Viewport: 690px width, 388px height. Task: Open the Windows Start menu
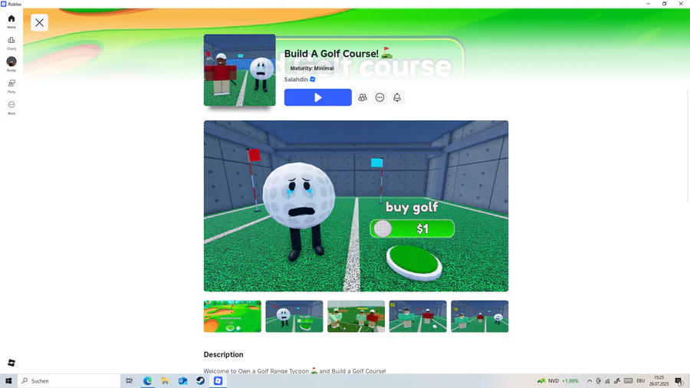click(8, 381)
